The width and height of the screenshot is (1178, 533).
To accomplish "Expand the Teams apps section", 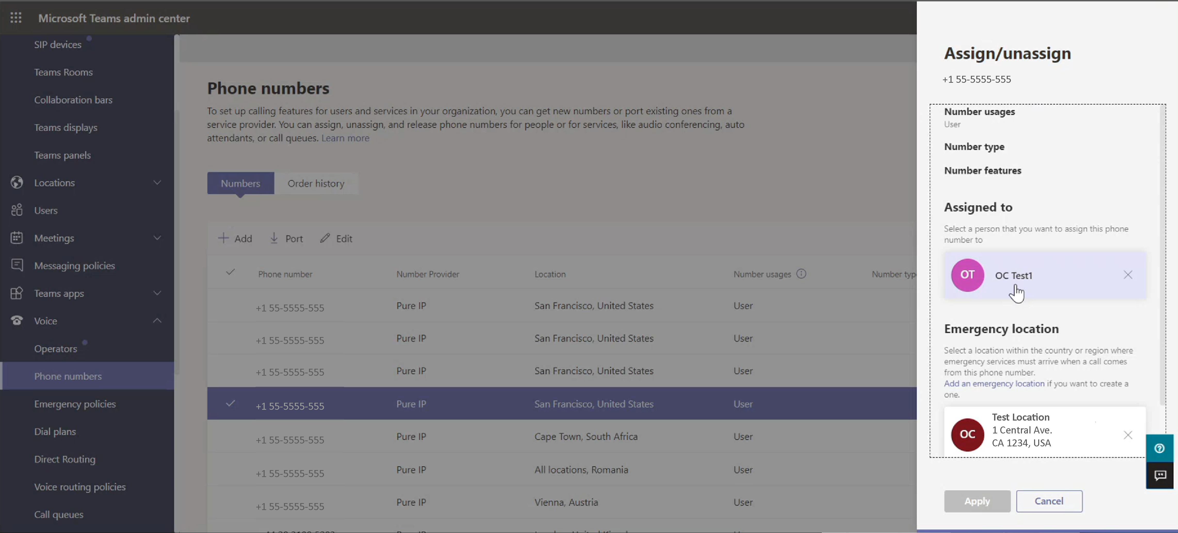I will (157, 293).
